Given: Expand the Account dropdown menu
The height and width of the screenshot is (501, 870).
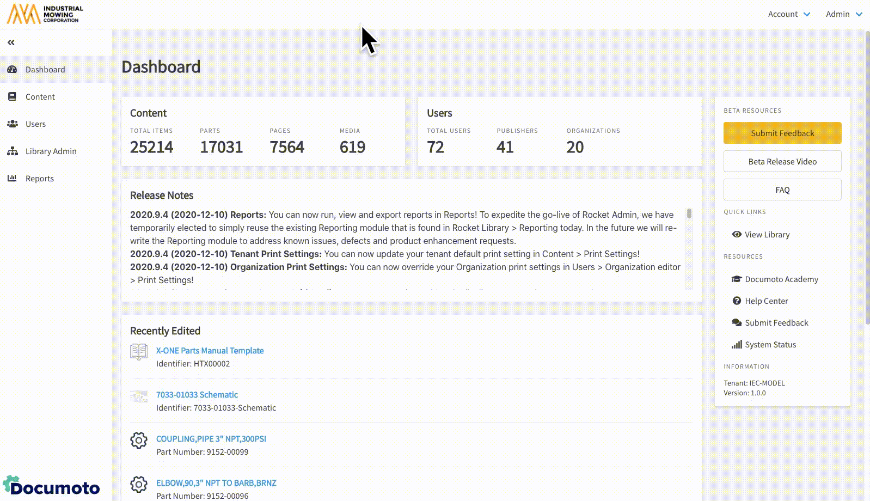Looking at the screenshot, I should click(x=789, y=14).
